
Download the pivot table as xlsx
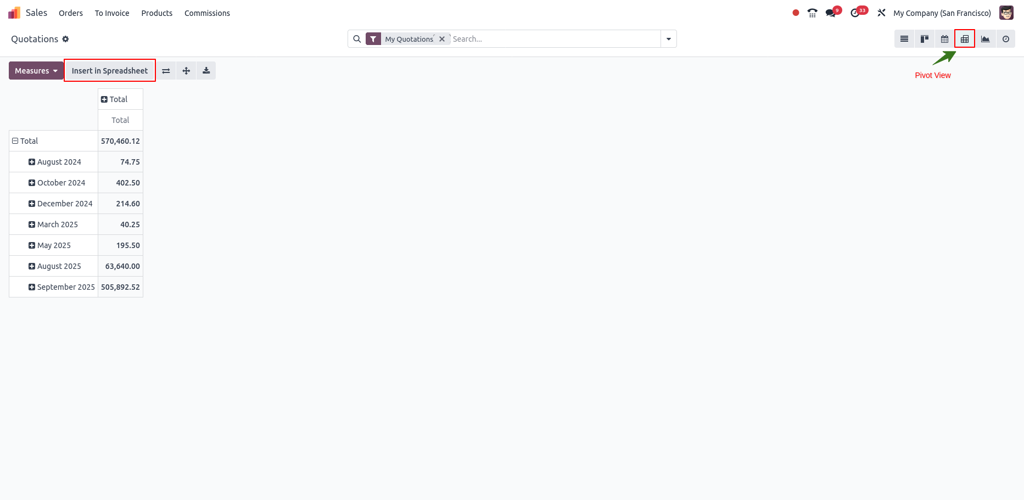[206, 71]
